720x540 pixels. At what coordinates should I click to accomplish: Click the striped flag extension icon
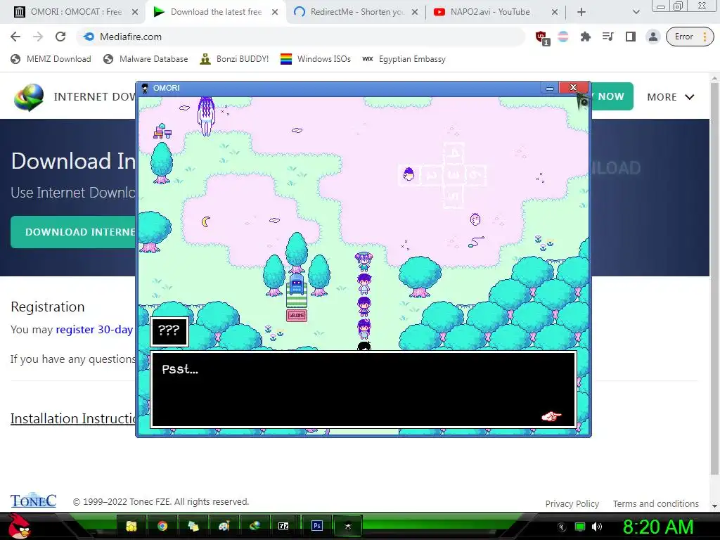[563, 37]
